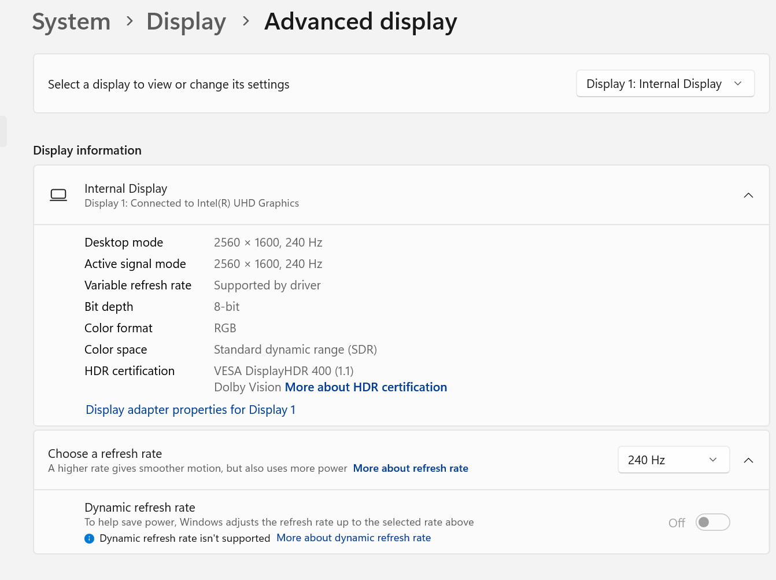776x580 pixels.
Task: Click Dynamic refresh rate isn't supported message
Action: (x=185, y=538)
